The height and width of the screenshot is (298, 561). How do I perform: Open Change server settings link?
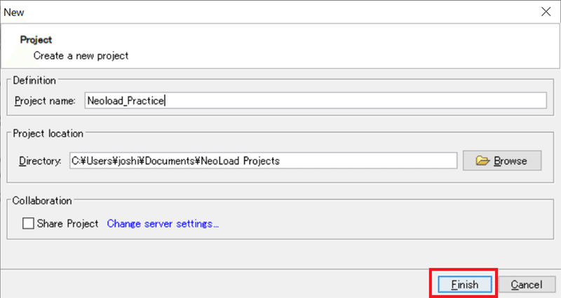tap(163, 223)
